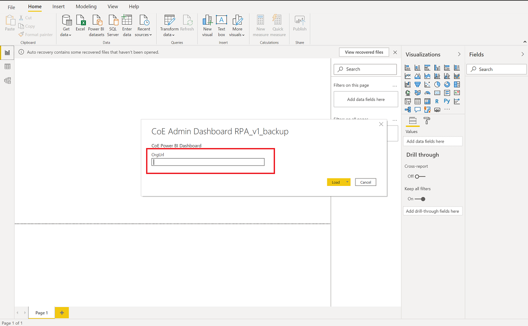This screenshot has width=528, height=326.
Task: Insert a Text box
Action: [221, 26]
